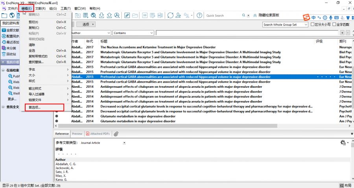Click the Quick Search magnifier icon
Viewport: 354px width, 188px height.
(243, 15)
